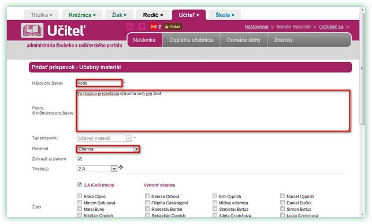This screenshot has width=372, height=224.
Task: Check the box for Denisa Crhová
Action: [x=147, y=196]
